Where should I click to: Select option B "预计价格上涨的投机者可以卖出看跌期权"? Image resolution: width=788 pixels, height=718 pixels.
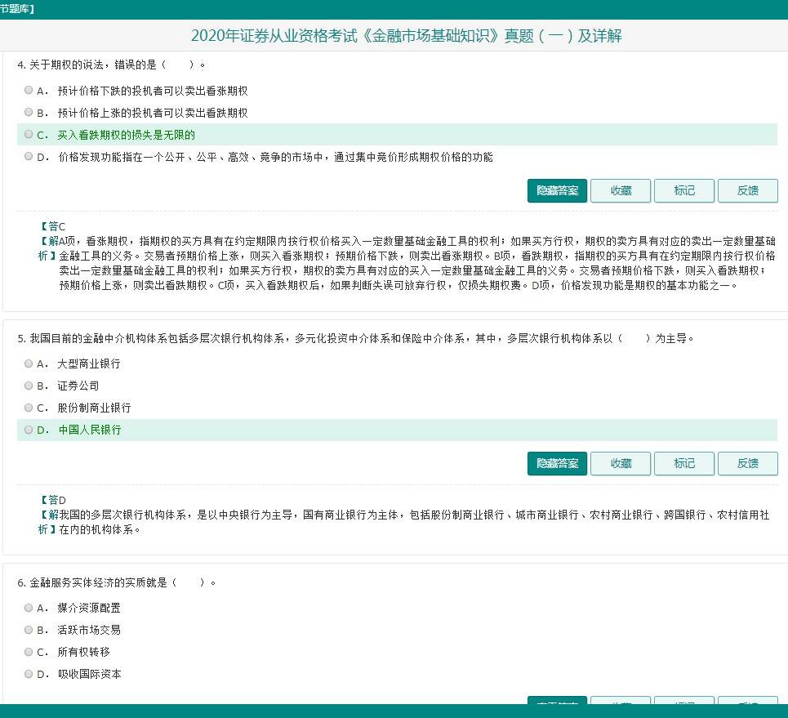[29, 112]
